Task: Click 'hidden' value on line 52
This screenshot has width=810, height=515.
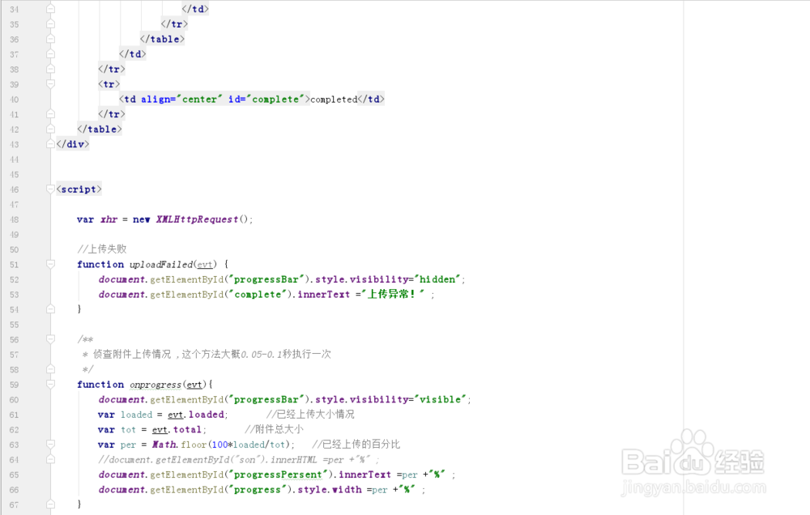Action: 437,279
